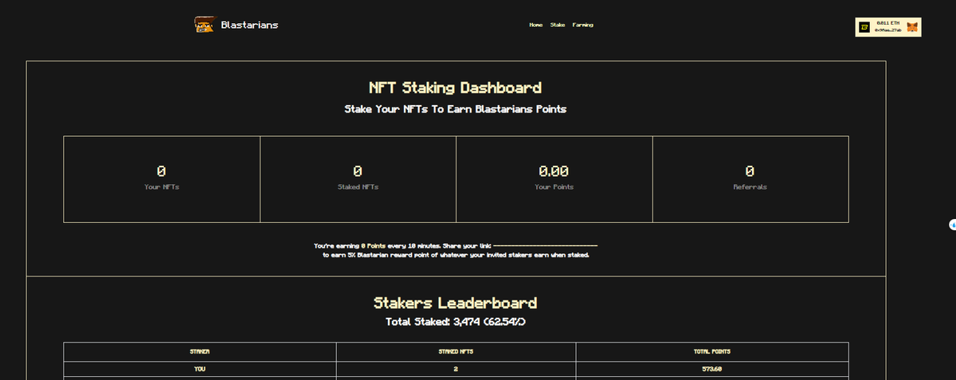Click the NFT Staking Dashboard heading
Image resolution: width=956 pixels, height=380 pixels.
pos(456,88)
